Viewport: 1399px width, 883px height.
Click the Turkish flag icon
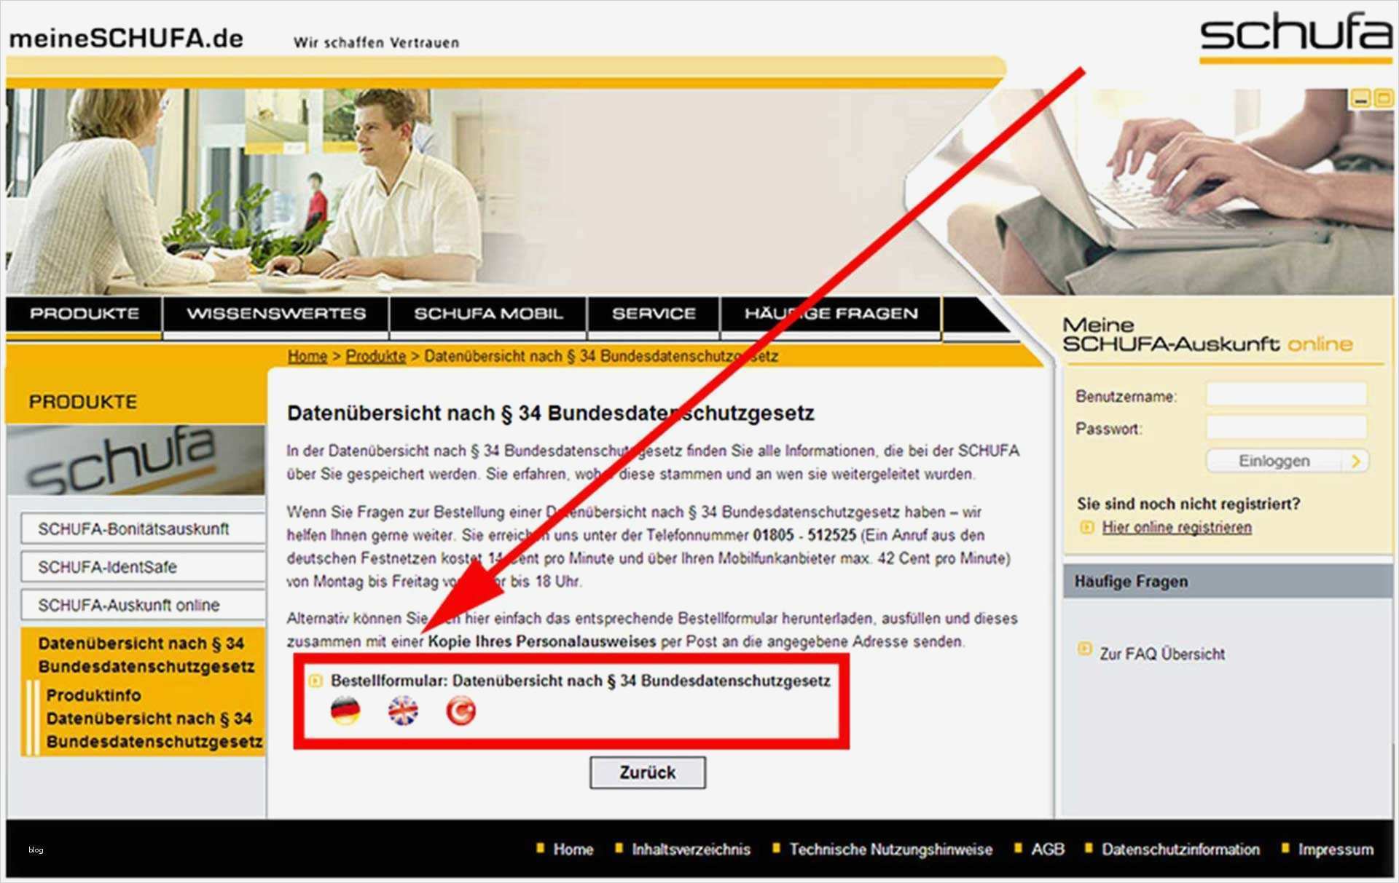point(461,710)
